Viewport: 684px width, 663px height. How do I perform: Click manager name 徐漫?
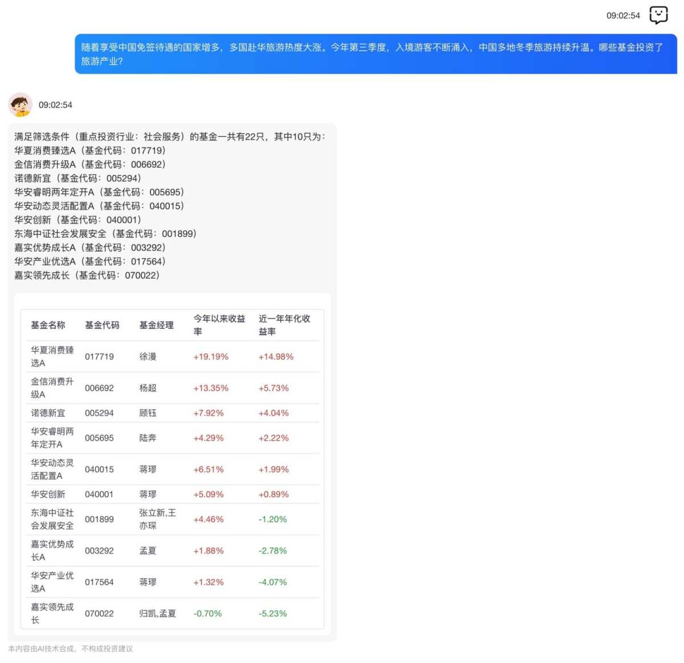click(148, 357)
